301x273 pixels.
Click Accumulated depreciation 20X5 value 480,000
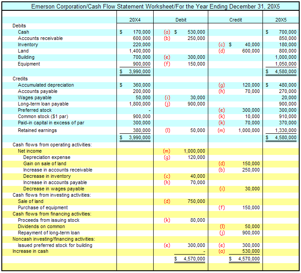pyautogui.click(x=288, y=85)
